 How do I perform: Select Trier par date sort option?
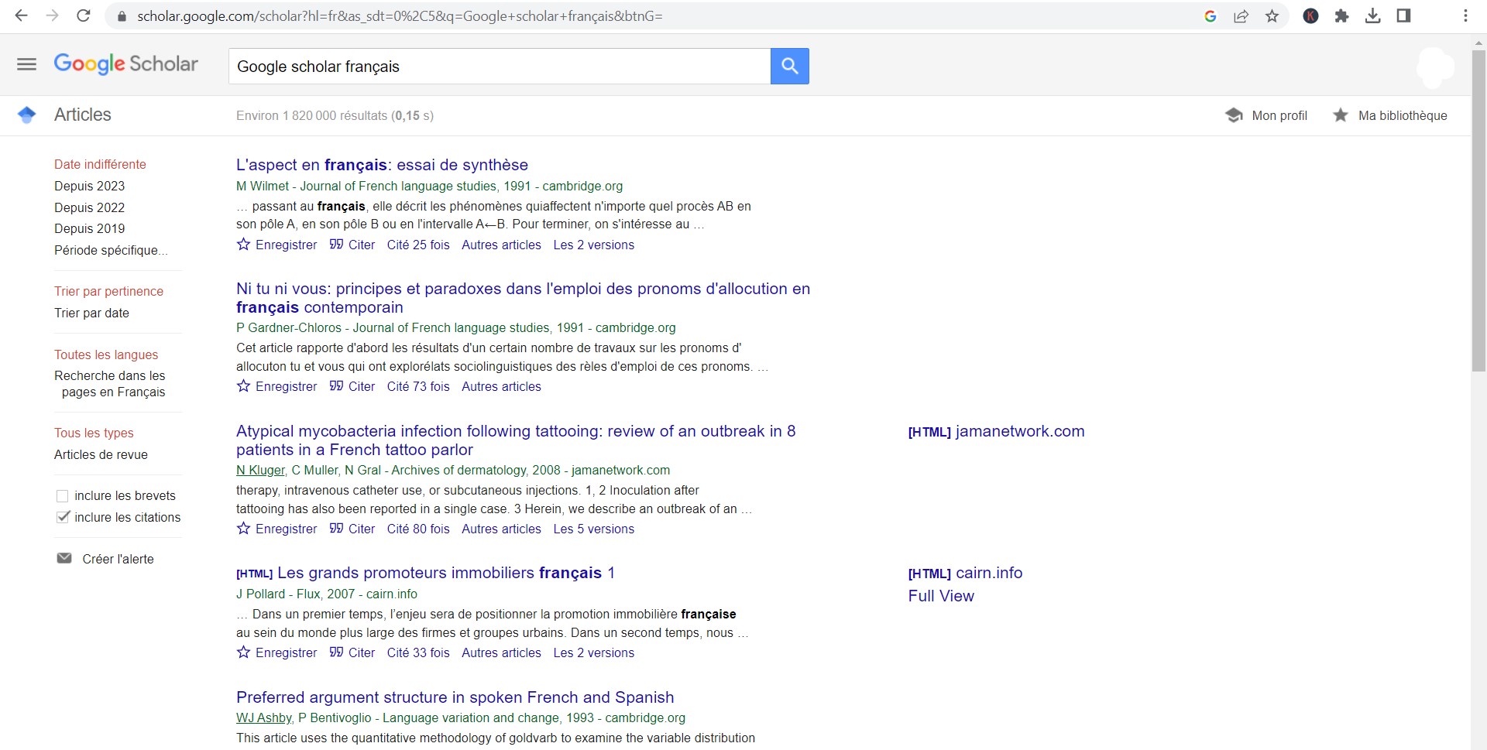click(91, 313)
